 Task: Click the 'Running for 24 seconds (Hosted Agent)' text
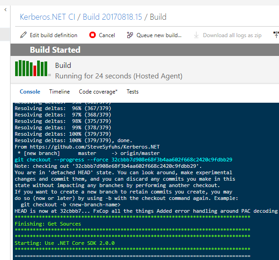119,76
